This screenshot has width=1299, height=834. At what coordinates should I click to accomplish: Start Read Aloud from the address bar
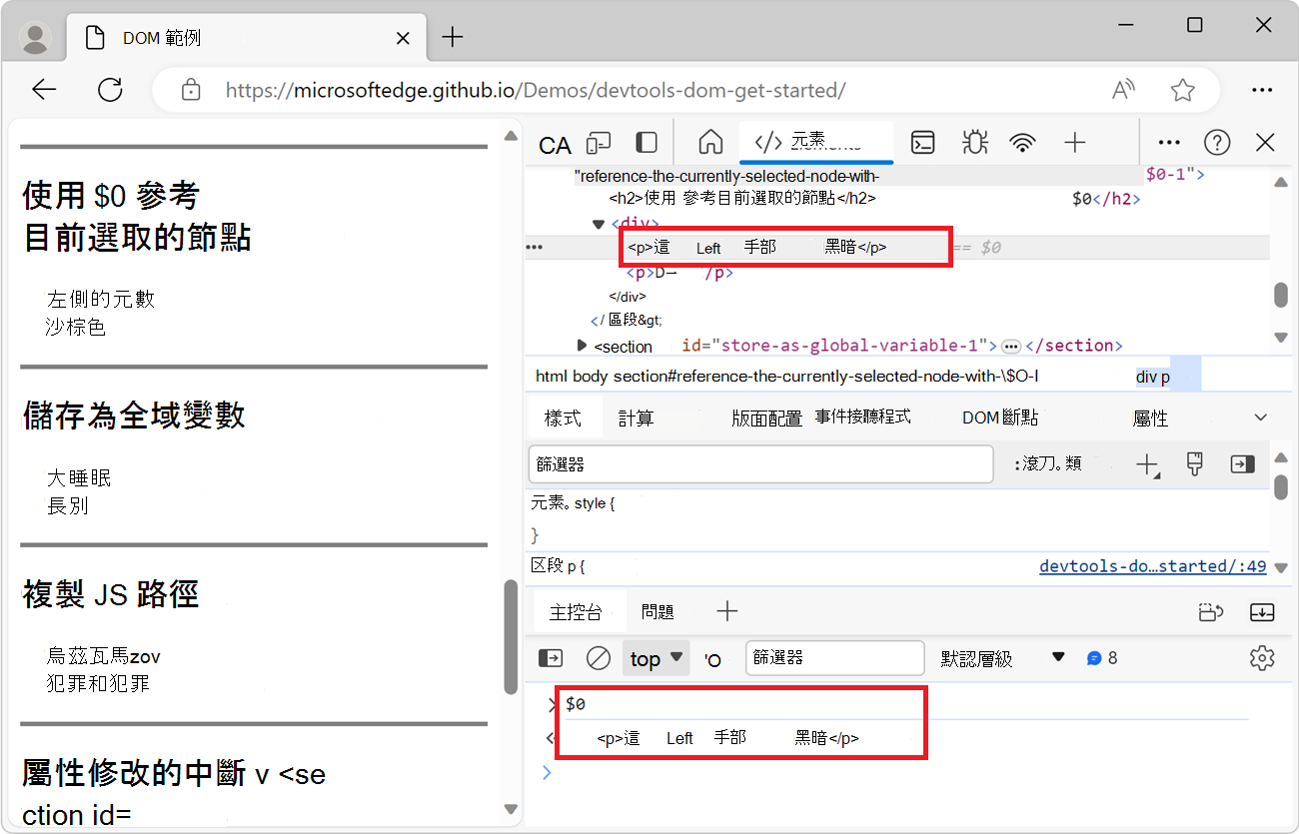[1124, 90]
